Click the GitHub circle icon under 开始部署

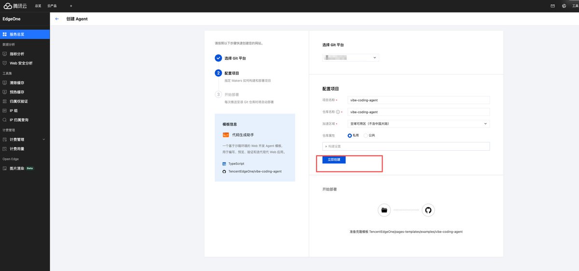tap(428, 210)
